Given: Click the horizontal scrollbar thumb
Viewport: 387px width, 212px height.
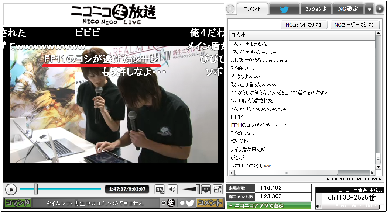Looking at the screenshot, I should coord(286,173).
